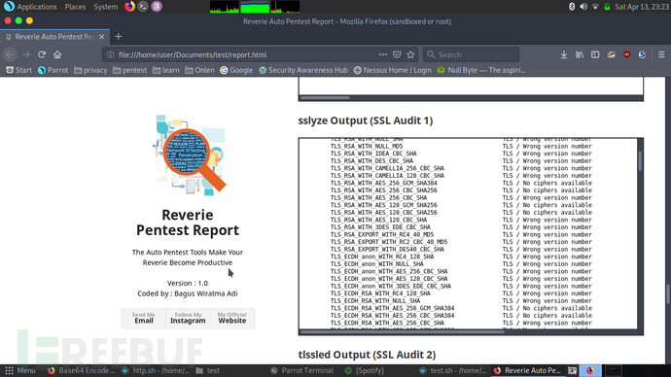671x377 pixels.
Task: Open the Google bookmark
Action: tap(236, 70)
